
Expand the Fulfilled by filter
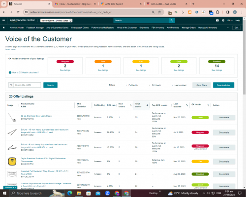[x=132, y=85]
